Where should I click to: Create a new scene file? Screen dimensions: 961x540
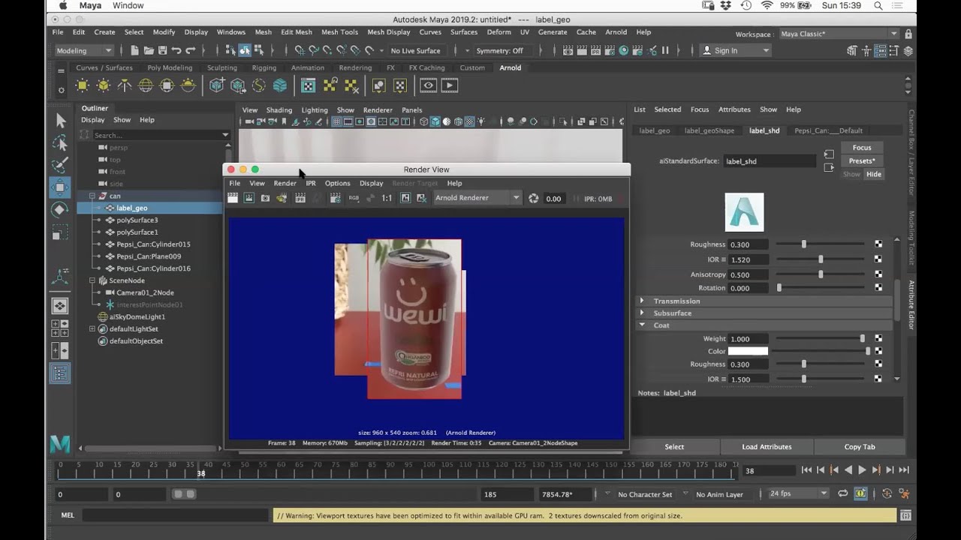click(x=134, y=50)
